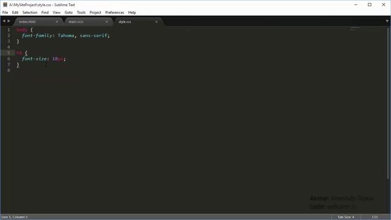Image resolution: width=391 pixels, height=220 pixels.
Task: Click line number 4 in the gutter
Action: pyautogui.click(x=9, y=47)
